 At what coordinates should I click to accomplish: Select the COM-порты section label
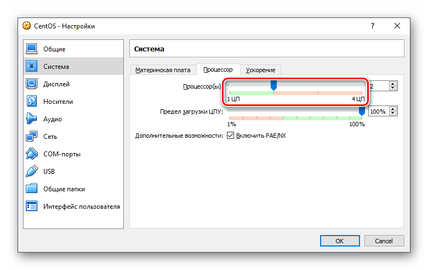pos(62,154)
